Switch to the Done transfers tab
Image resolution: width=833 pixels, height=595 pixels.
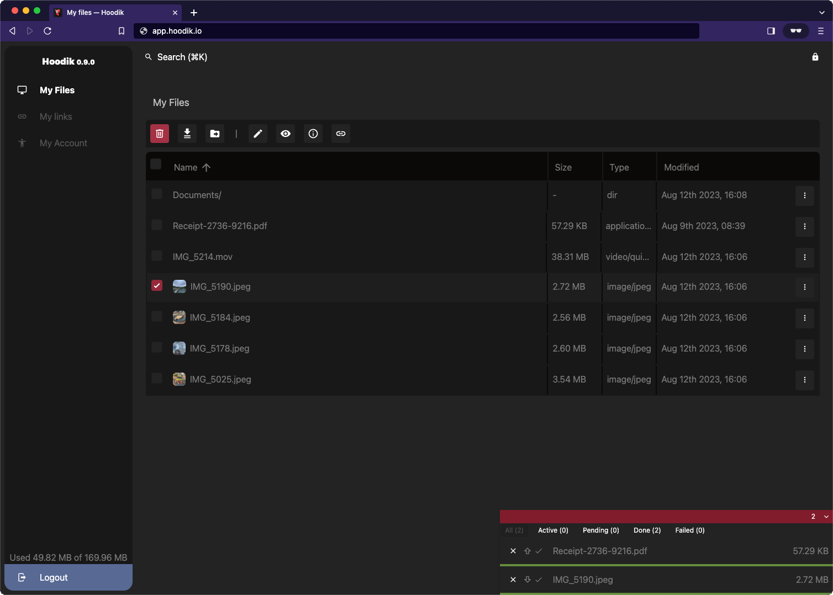click(x=647, y=530)
